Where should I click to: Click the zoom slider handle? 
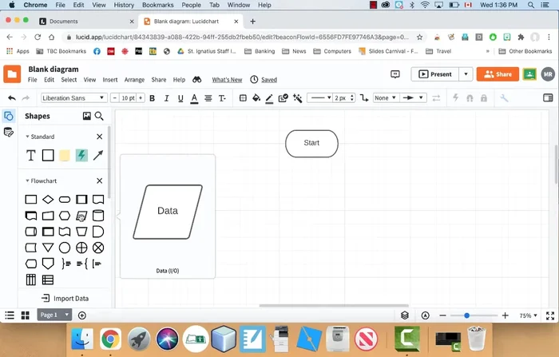[x=466, y=315]
